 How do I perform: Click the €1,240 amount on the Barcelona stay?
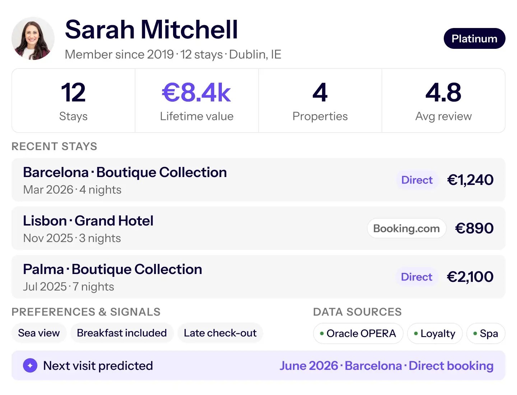tap(470, 180)
